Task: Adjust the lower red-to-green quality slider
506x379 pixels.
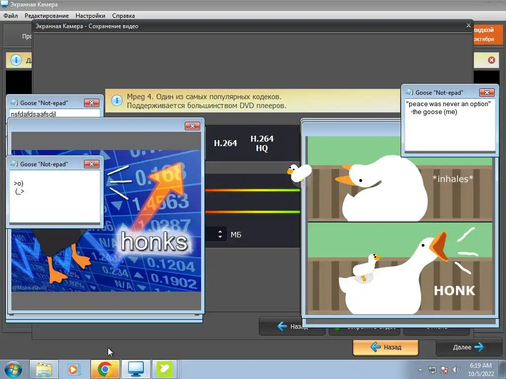Action: click(253, 212)
